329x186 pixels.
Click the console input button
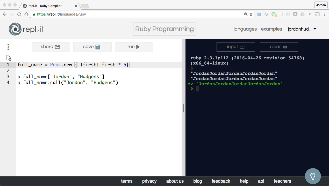[235, 47]
